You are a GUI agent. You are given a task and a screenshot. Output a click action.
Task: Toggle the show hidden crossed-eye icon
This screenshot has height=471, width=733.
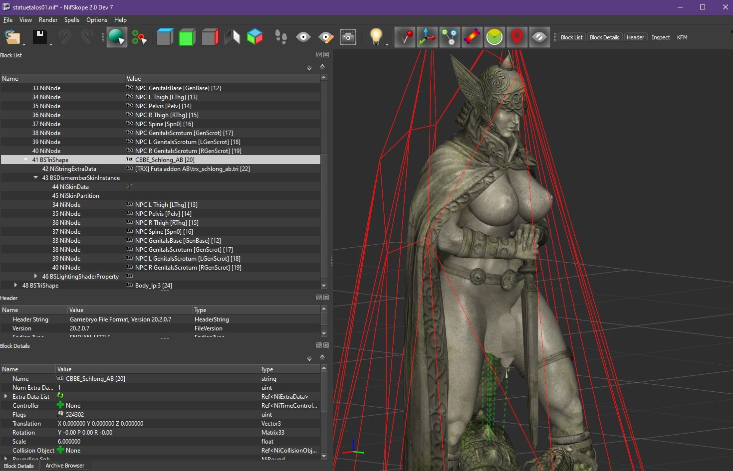pyautogui.click(x=539, y=37)
